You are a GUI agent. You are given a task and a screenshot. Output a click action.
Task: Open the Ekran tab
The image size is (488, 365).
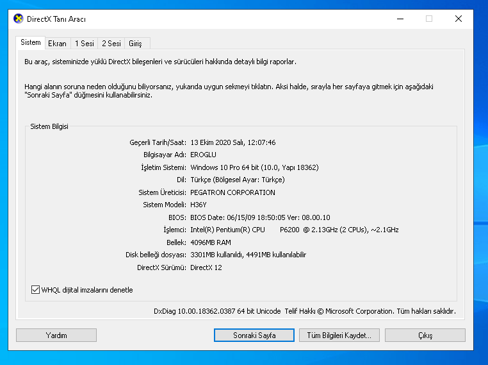click(x=57, y=44)
